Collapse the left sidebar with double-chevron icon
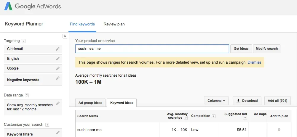 tap(65, 36)
